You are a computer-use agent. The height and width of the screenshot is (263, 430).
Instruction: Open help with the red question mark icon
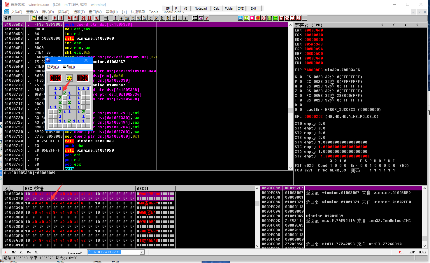click(206, 18)
